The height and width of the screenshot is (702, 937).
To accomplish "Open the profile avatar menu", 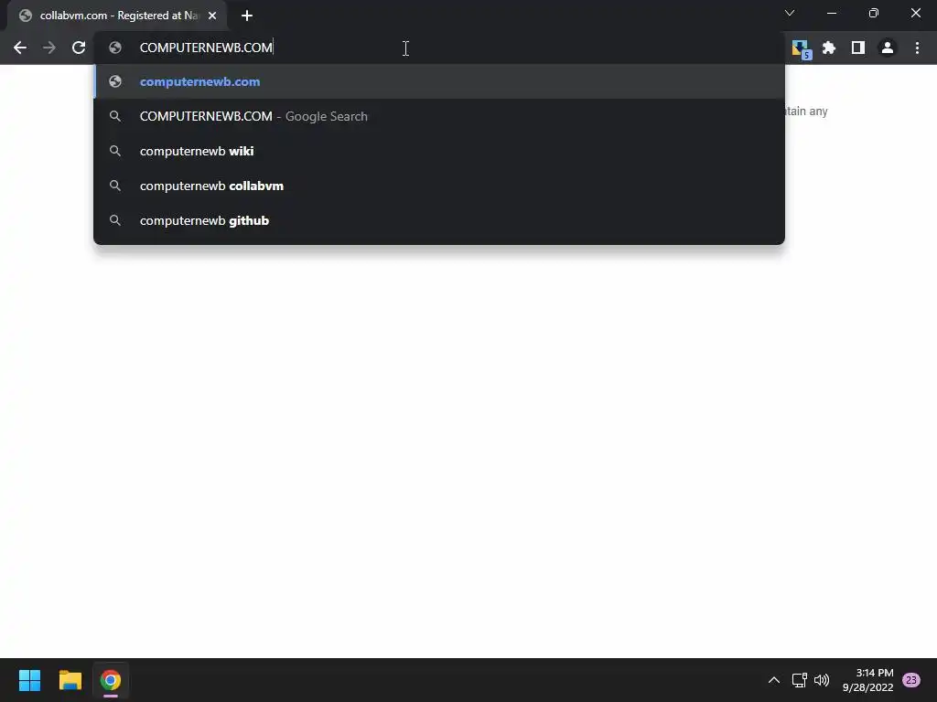I will [x=888, y=48].
